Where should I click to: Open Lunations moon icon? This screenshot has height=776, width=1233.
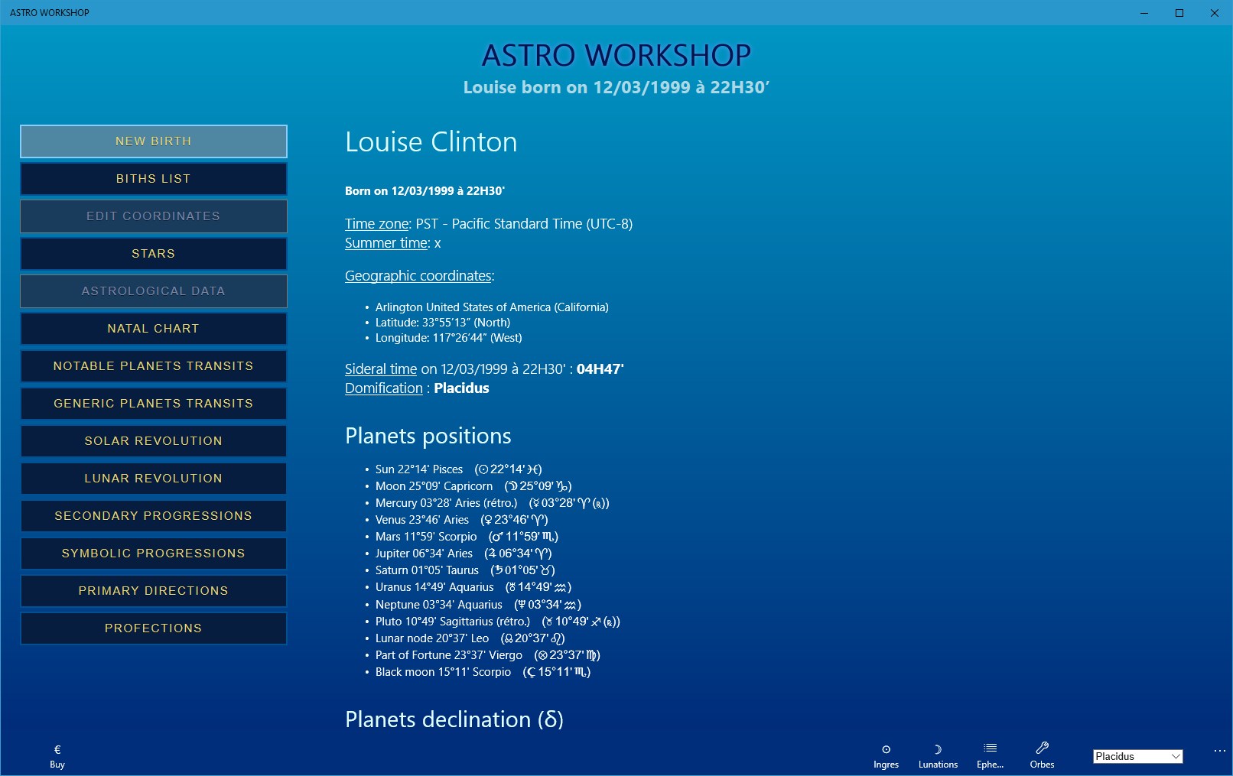pyautogui.click(x=938, y=749)
